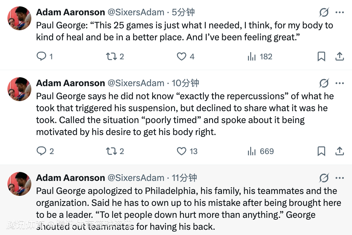Like the tweet with 13 likes
352x235 pixels.
click(181, 151)
